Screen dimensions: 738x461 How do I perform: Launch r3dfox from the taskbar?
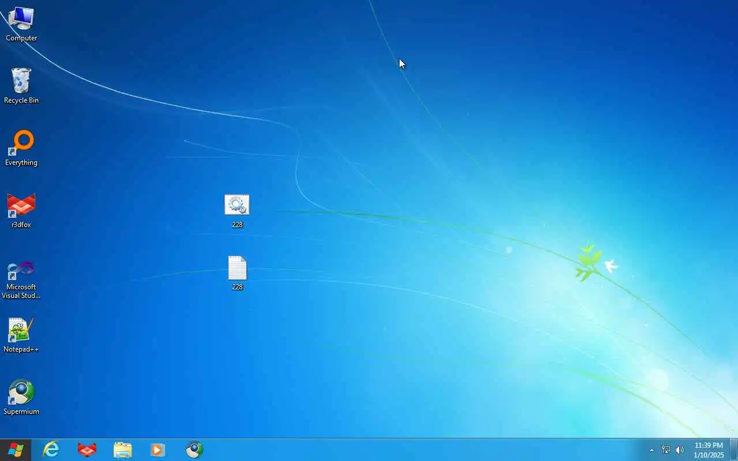pyautogui.click(x=87, y=449)
